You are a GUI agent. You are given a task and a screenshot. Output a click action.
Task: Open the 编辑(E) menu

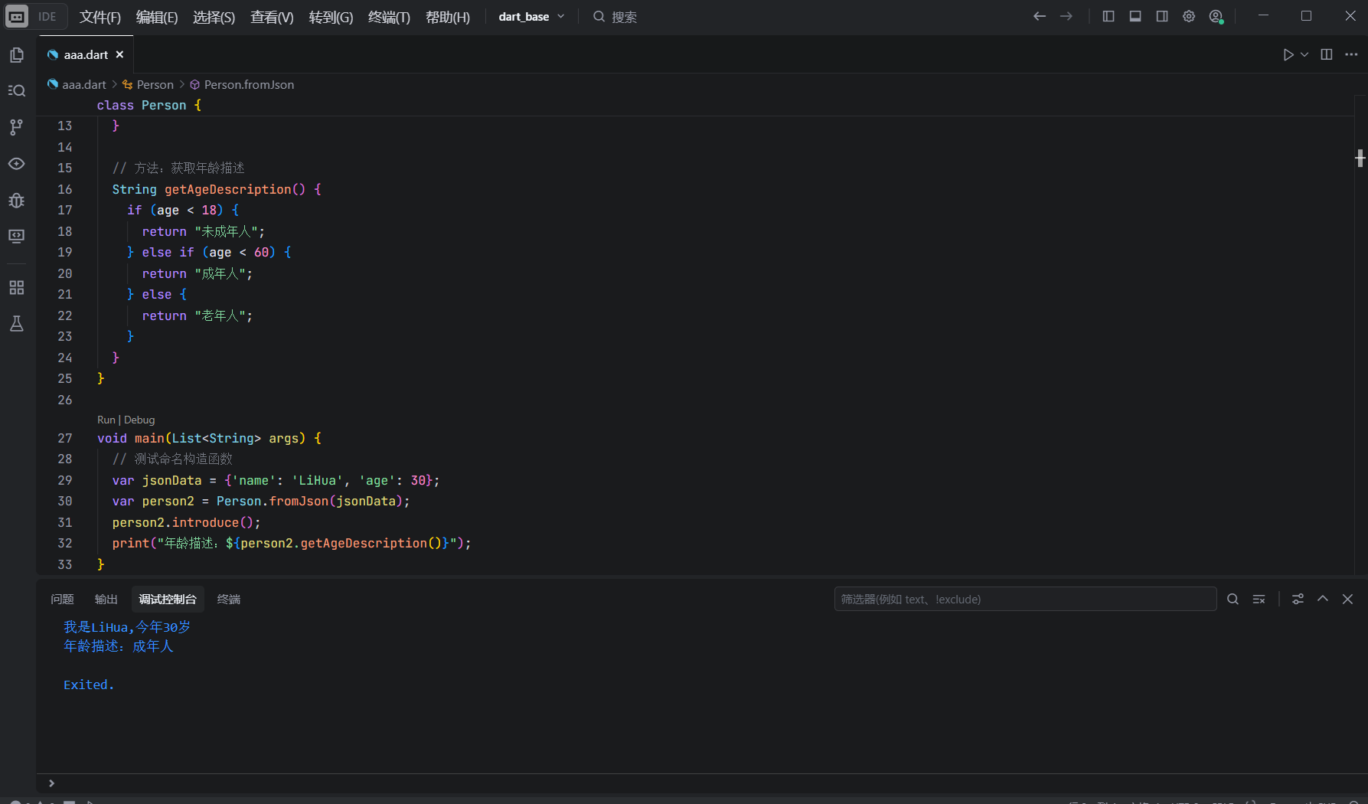click(x=157, y=17)
